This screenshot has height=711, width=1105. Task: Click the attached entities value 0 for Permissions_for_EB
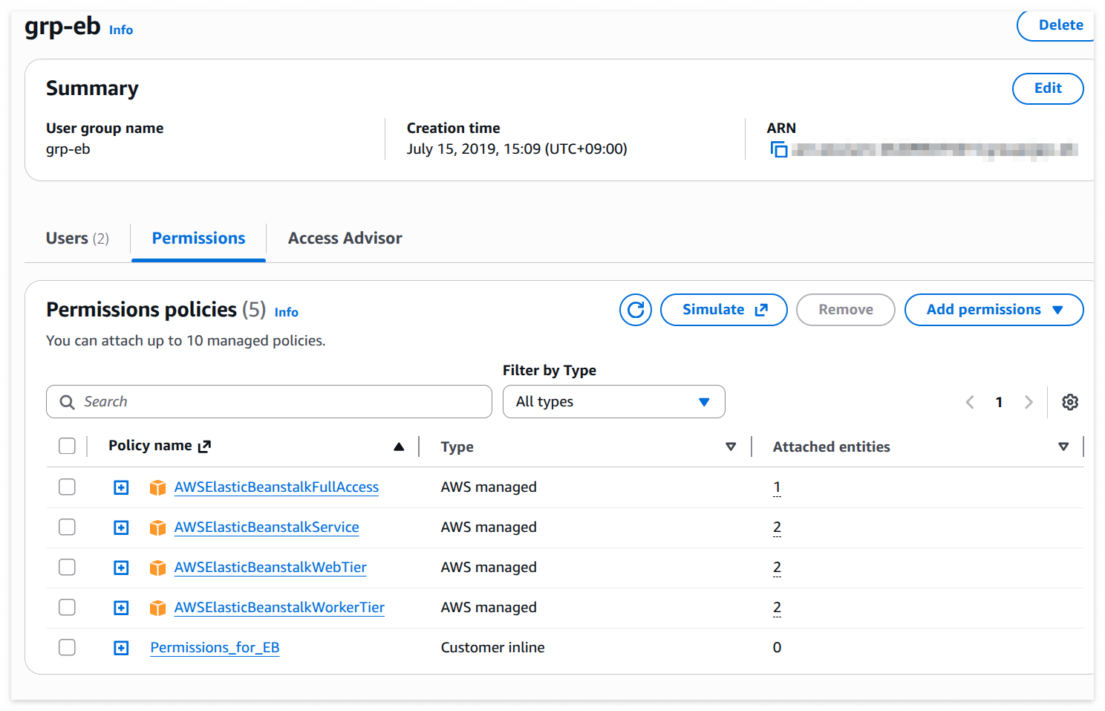[777, 648]
